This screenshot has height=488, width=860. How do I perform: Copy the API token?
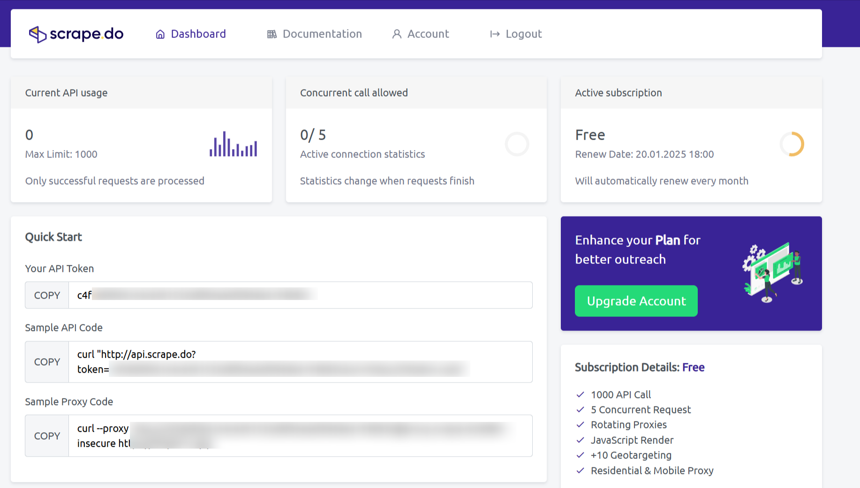pyautogui.click(x=47, y=295)
